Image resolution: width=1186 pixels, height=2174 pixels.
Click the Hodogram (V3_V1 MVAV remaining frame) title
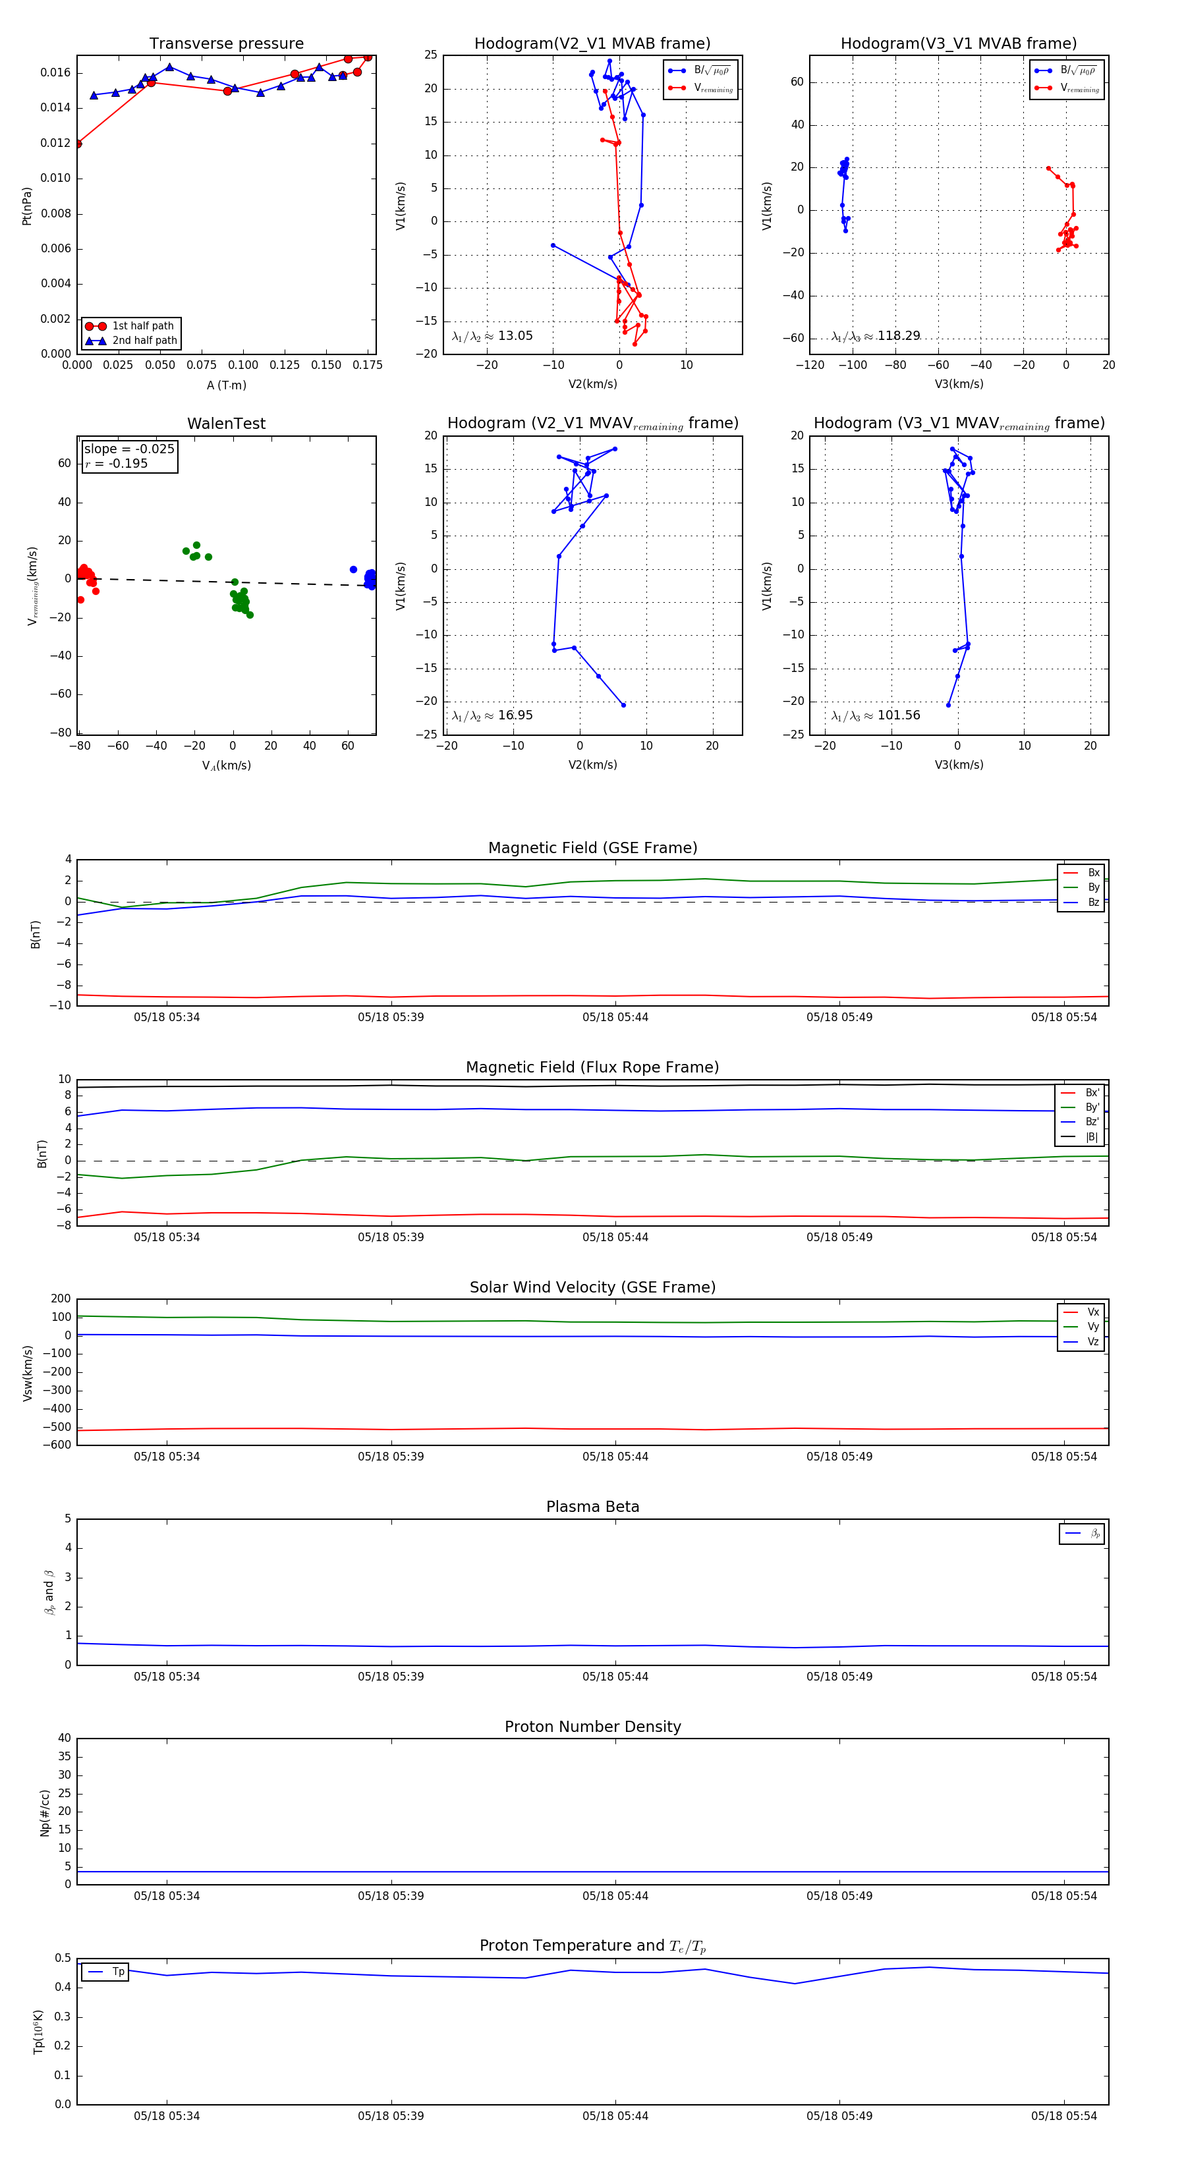[x=959, y=424]
